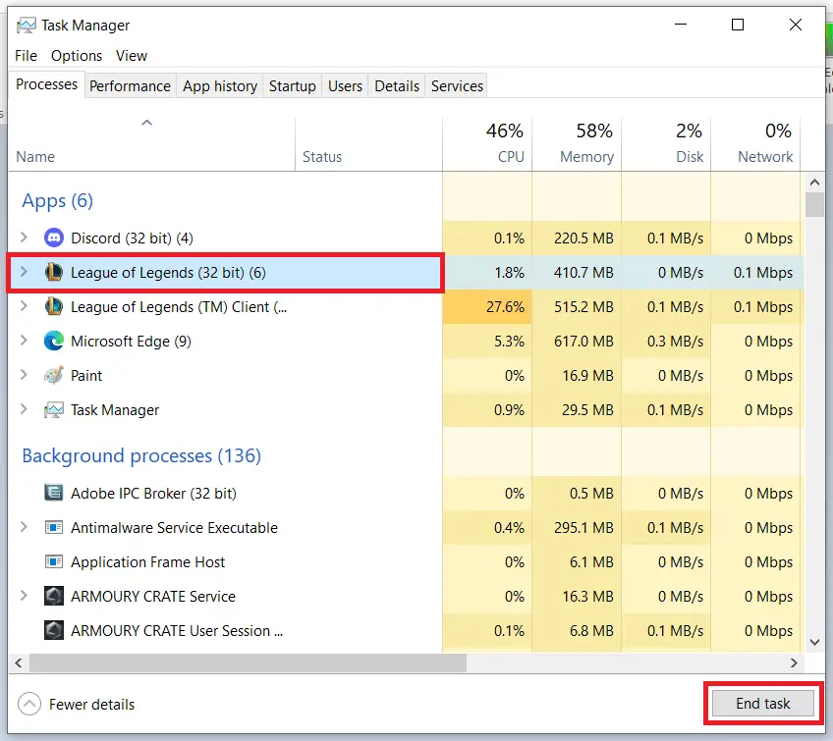Click the End task button
Screen dimensions: 833x741
[x=763, y=704]
